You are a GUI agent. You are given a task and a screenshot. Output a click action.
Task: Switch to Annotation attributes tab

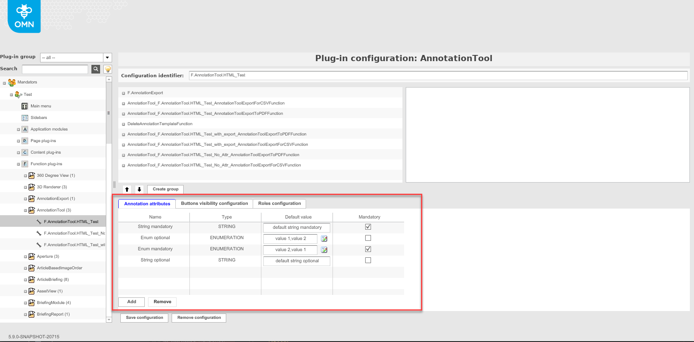[x=147, y=204]
